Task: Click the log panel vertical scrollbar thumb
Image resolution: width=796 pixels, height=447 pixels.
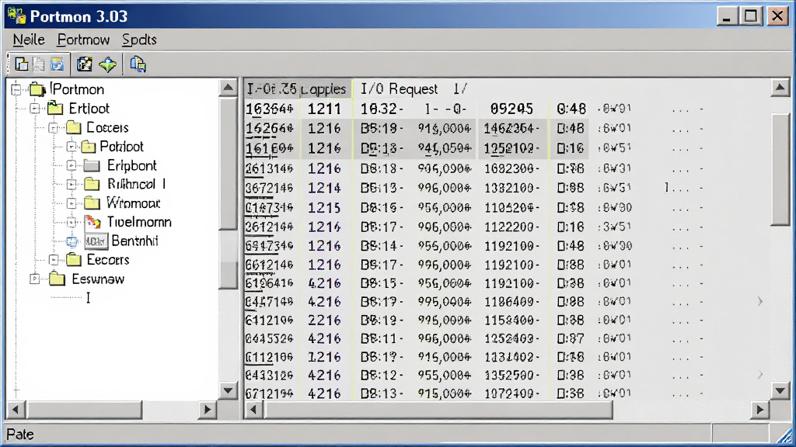Action: pos(780,169)
